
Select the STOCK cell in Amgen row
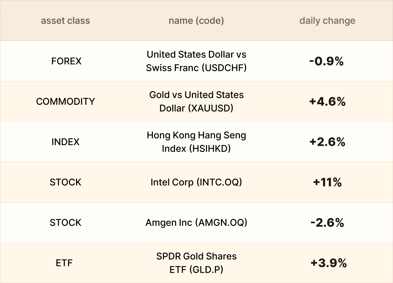(65, 222)
